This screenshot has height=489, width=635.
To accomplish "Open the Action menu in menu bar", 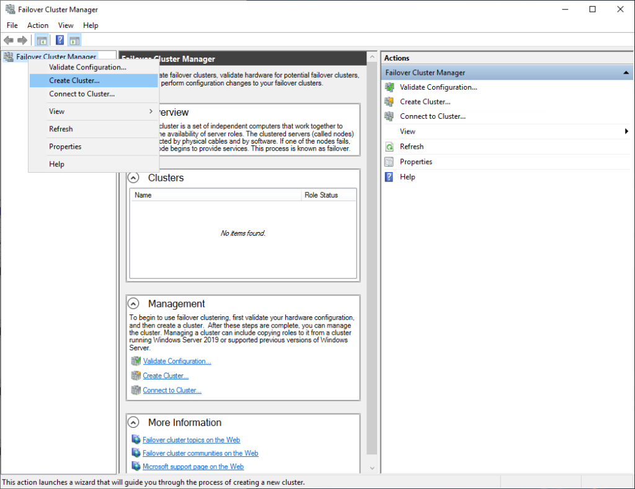I will (38, 25).
